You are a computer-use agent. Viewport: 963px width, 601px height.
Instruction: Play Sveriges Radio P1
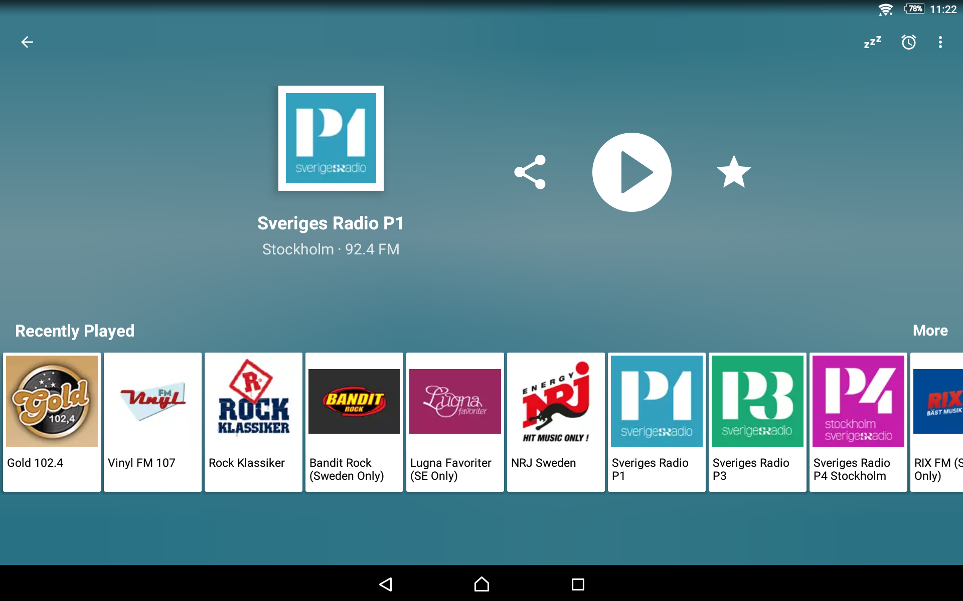[631, 172]
